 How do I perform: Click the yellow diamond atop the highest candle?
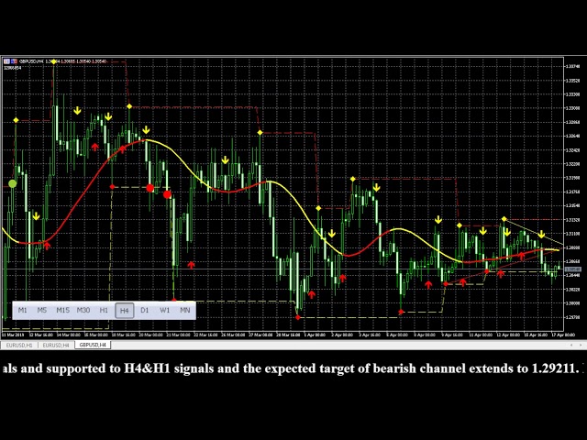(x=53, y=61)
